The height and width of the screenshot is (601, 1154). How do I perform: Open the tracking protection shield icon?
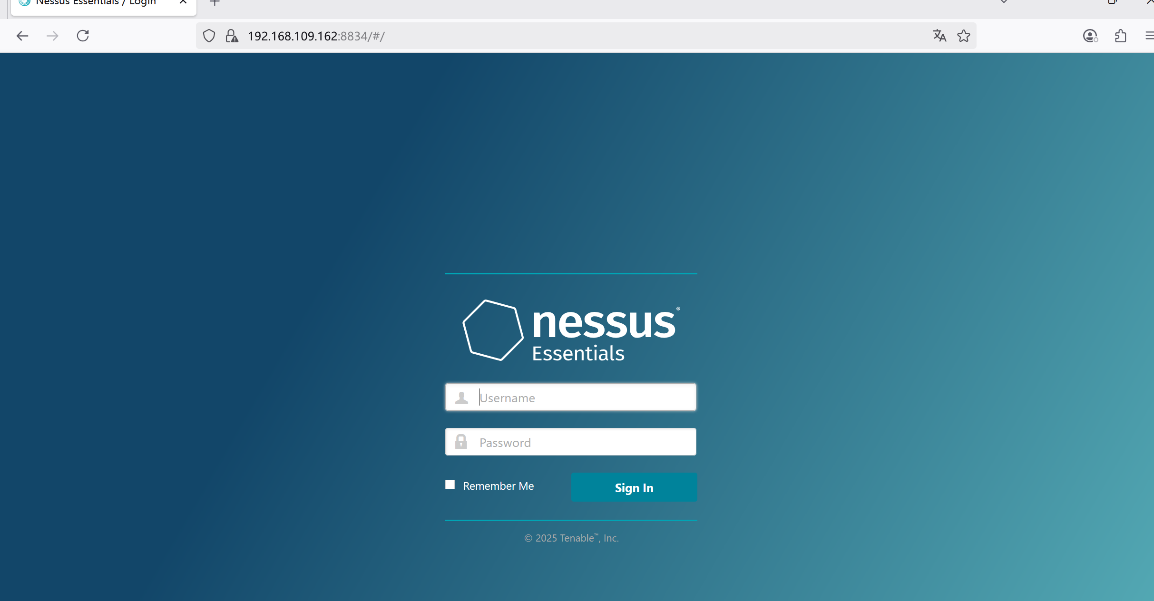pyautogui.click(x=209, y=36)
